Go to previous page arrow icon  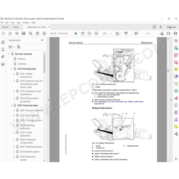37,33
